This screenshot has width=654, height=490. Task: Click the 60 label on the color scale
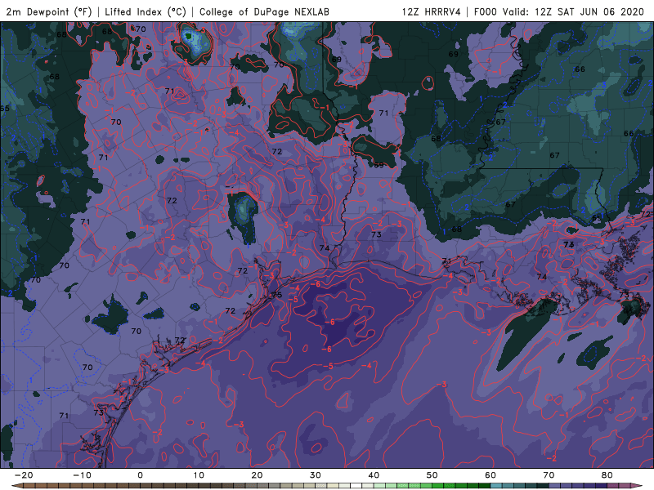pos(490,475)
